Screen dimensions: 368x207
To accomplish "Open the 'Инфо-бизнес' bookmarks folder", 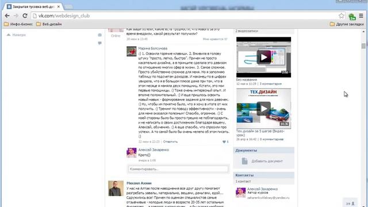I will (x=18, y=24).
